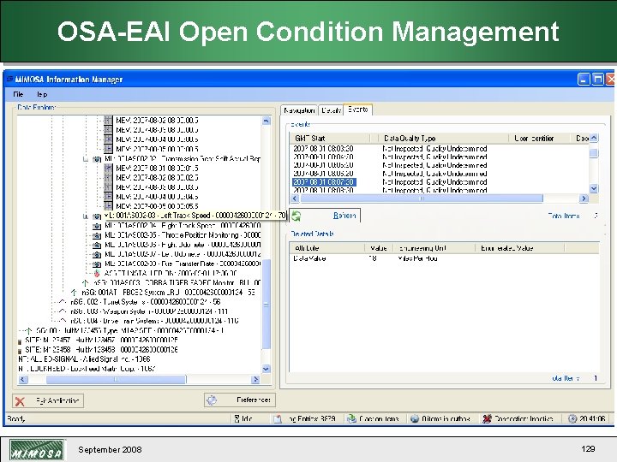This screenshot has width=617, height=462.
Task: Click the Right Odometer ML icon
Action: 97,245
